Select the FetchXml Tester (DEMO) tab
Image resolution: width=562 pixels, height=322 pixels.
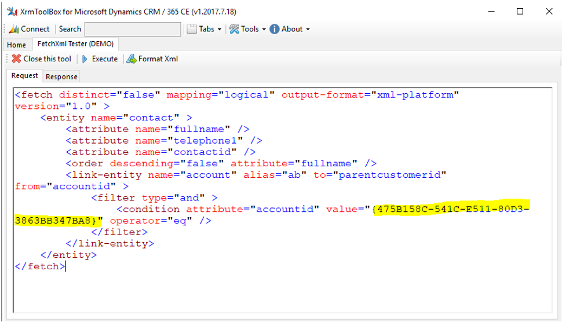coord(75,43)
